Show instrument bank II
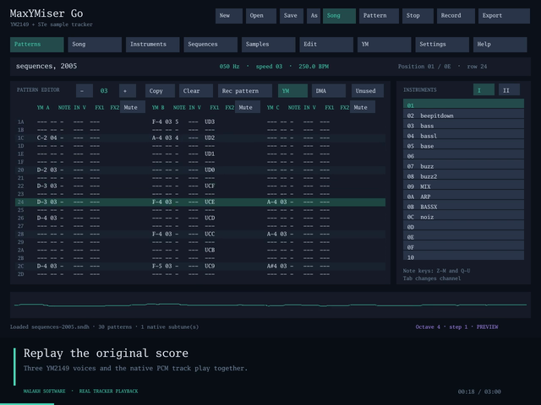The image size is (541, 405). coord(509,90)
